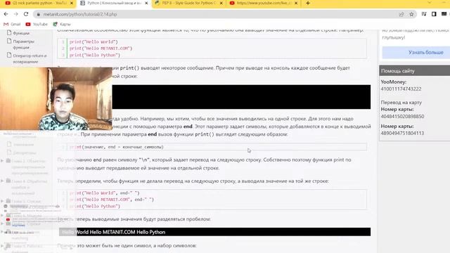Open the tab-search reading list icon
This screenshot has width=450, height=253.
tap(424, 14)
